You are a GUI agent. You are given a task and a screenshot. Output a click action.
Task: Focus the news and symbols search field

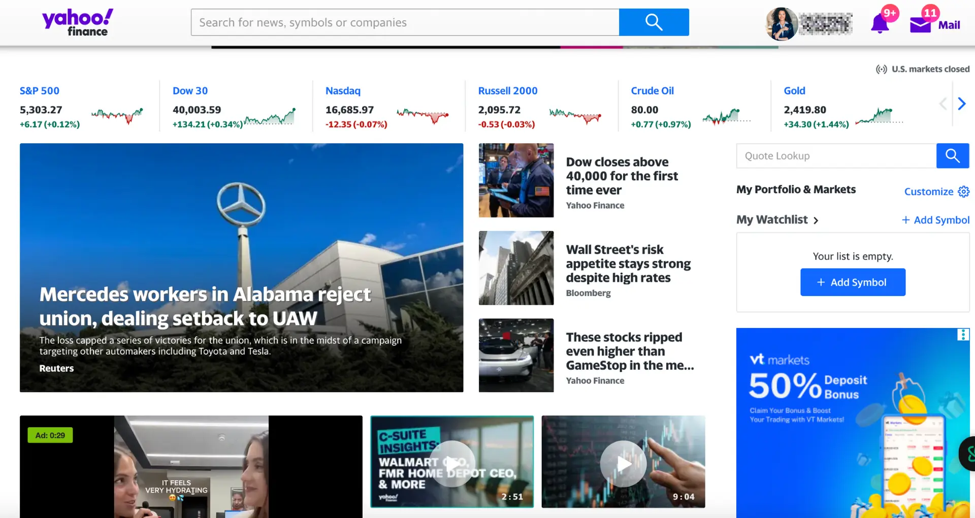tap(405, 22)
